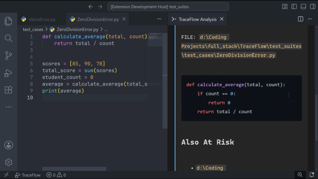
Task: Click 'calculate_average' in line 1
Action: click(x=80, y=37)
